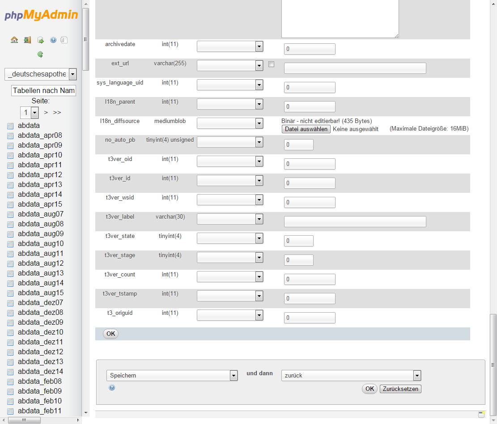Click the table icon beside abdata_apr08

click(10, 136)
